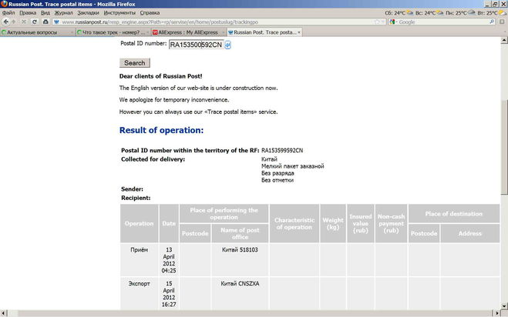Click the Search button
The width and height of the screenshot is (508, 317).
tap(135, 63)
